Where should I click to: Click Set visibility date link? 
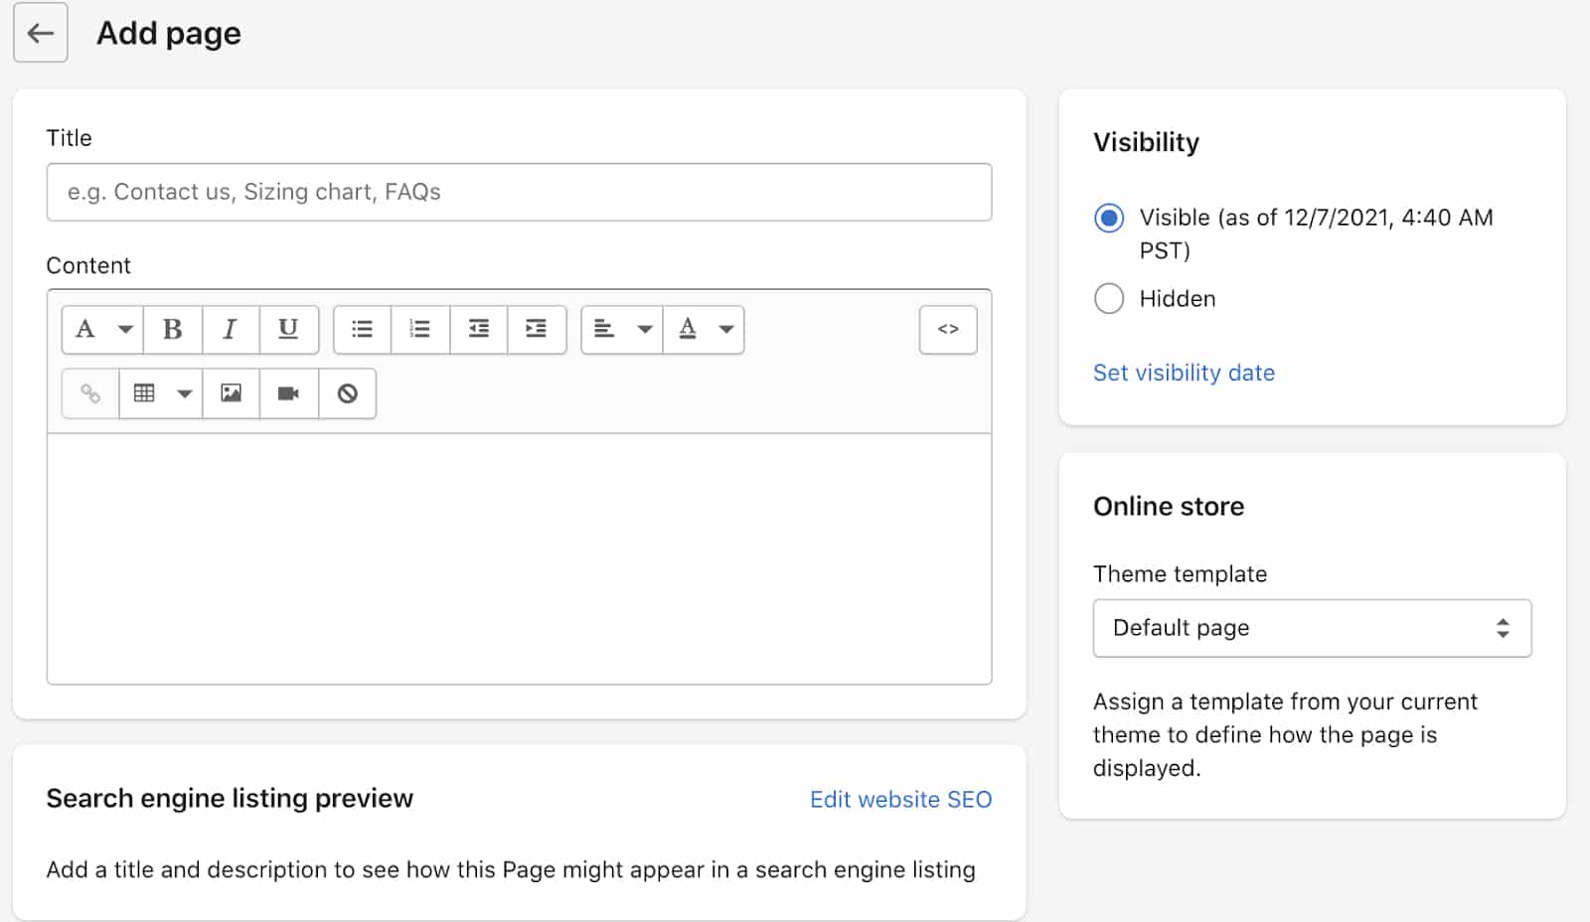coord(1184,373)
